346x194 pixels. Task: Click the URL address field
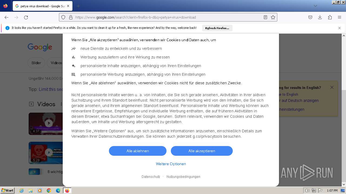pyautogui.click(x=168, y=17)
